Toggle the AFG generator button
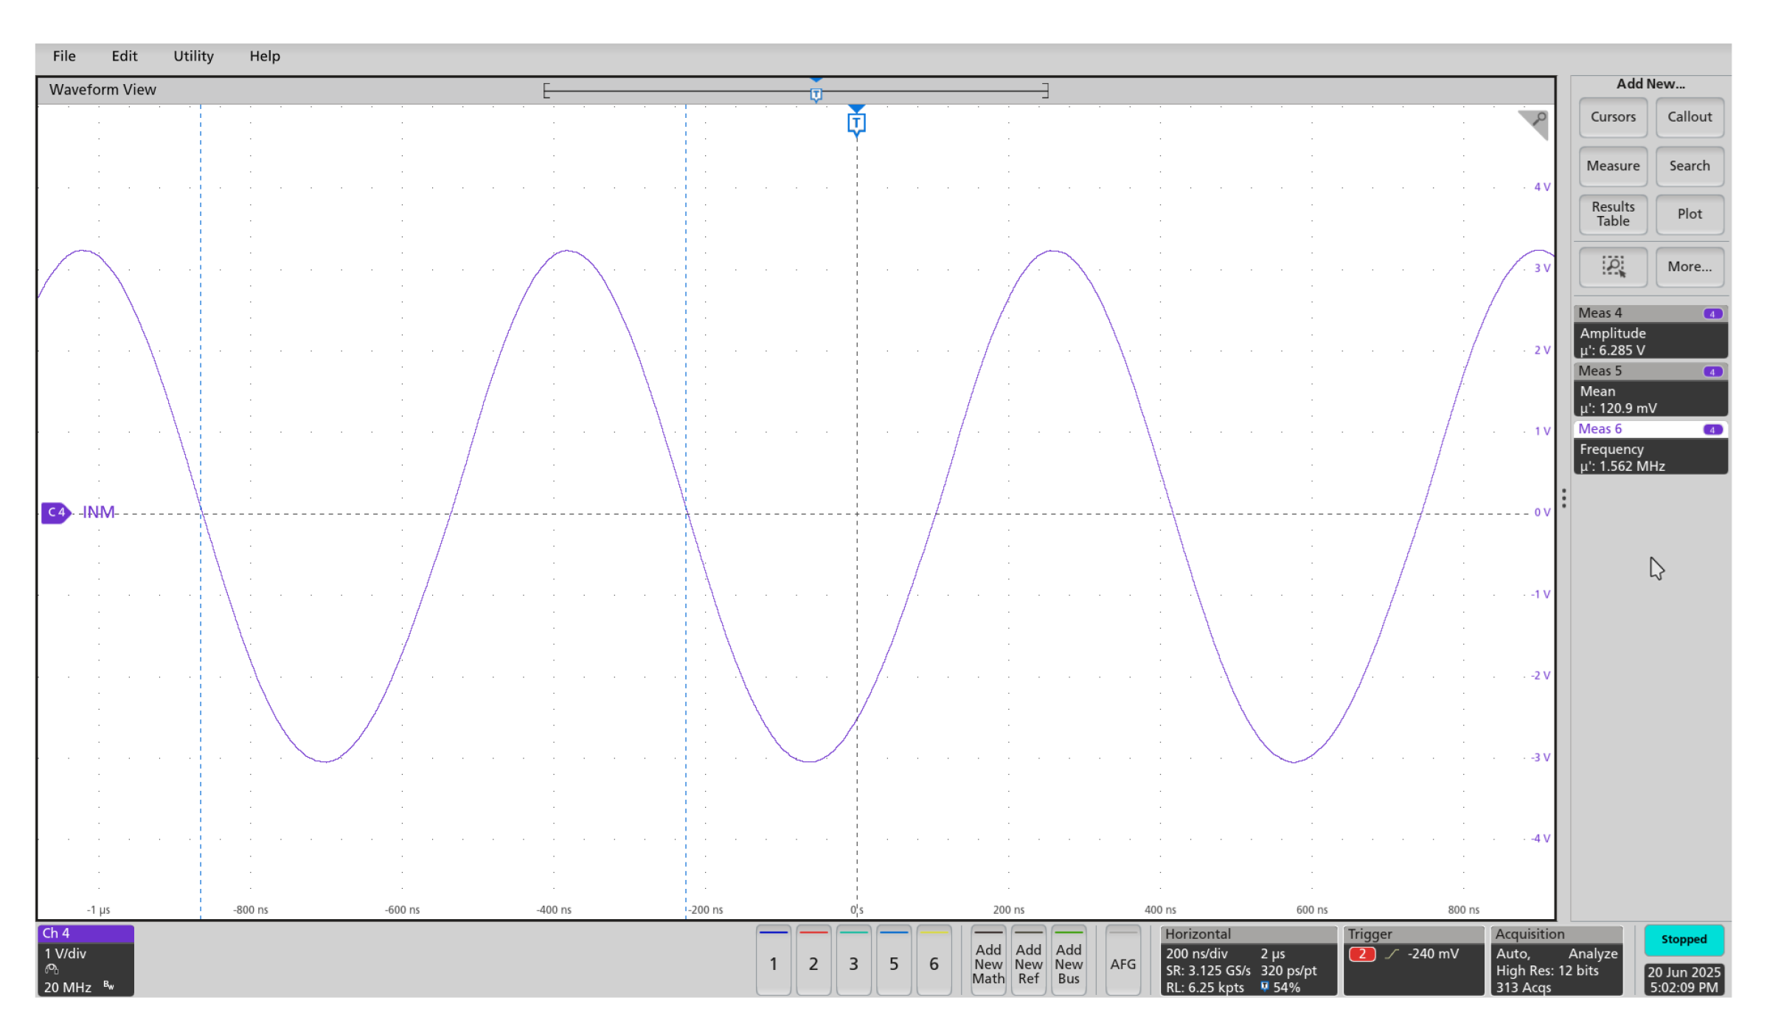 [1122, 963]
